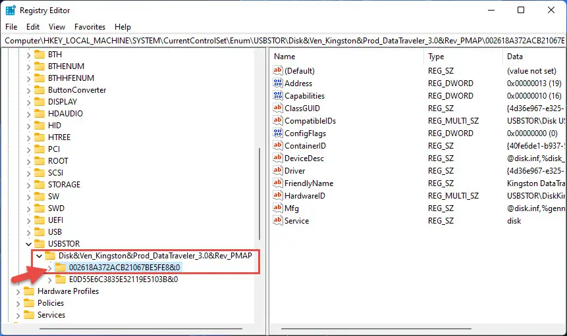The width and height of the screenshot is (567, 336).
Task: Click the tree pane vertical scrollbar
Action: click(259, 194)
